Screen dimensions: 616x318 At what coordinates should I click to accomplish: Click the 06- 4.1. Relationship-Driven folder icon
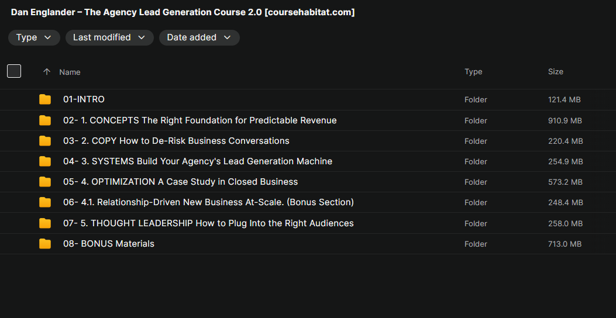point(45,202)
